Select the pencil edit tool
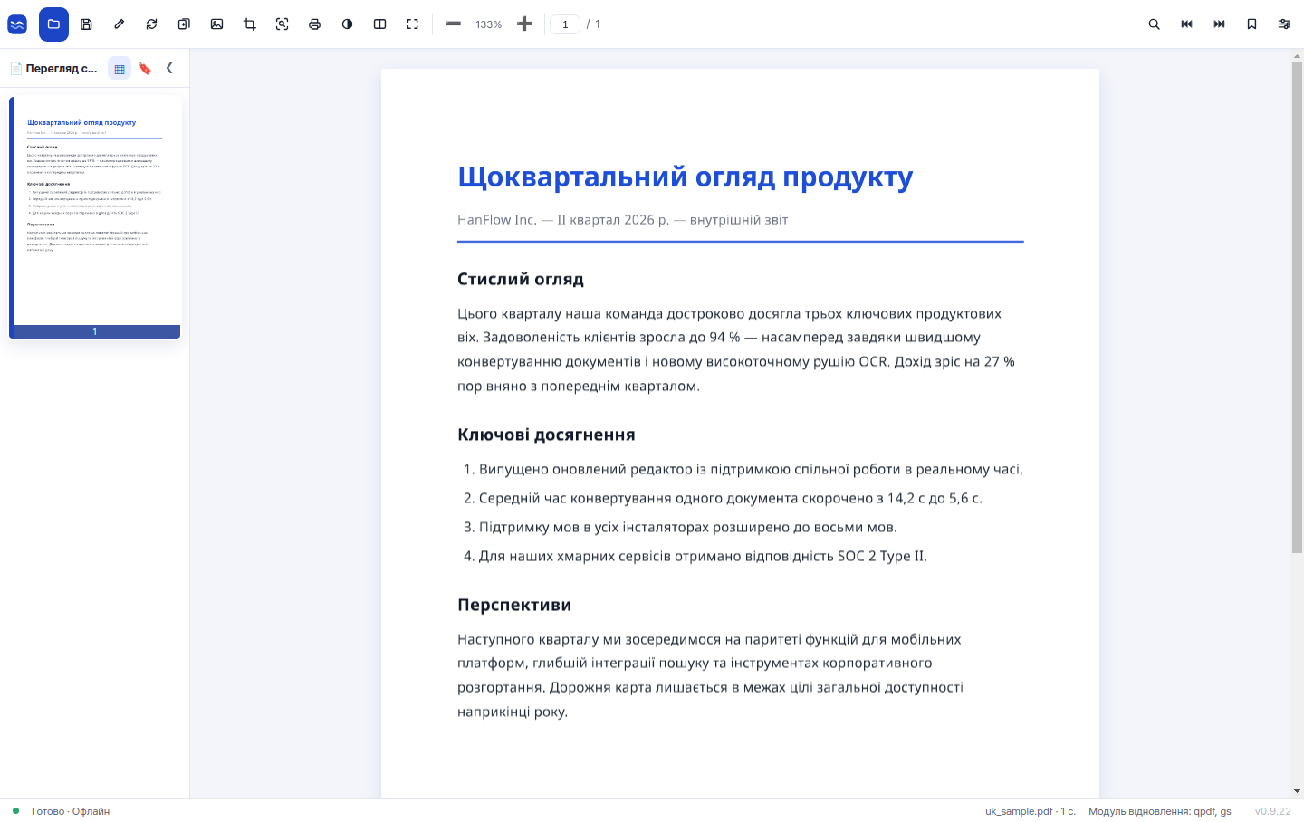Image resolution: width=1304 pixels, height=822 pixels. (x=119, y=24)
